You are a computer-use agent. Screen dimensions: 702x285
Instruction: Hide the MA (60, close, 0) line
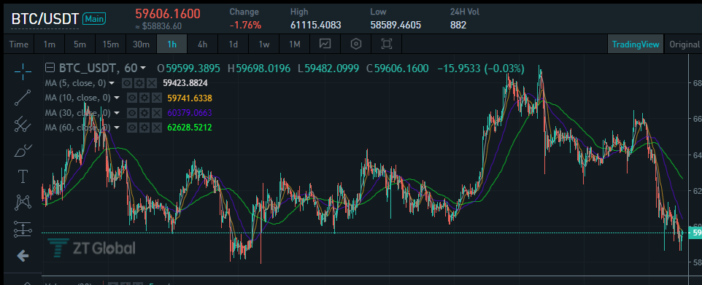pos(131,128)
